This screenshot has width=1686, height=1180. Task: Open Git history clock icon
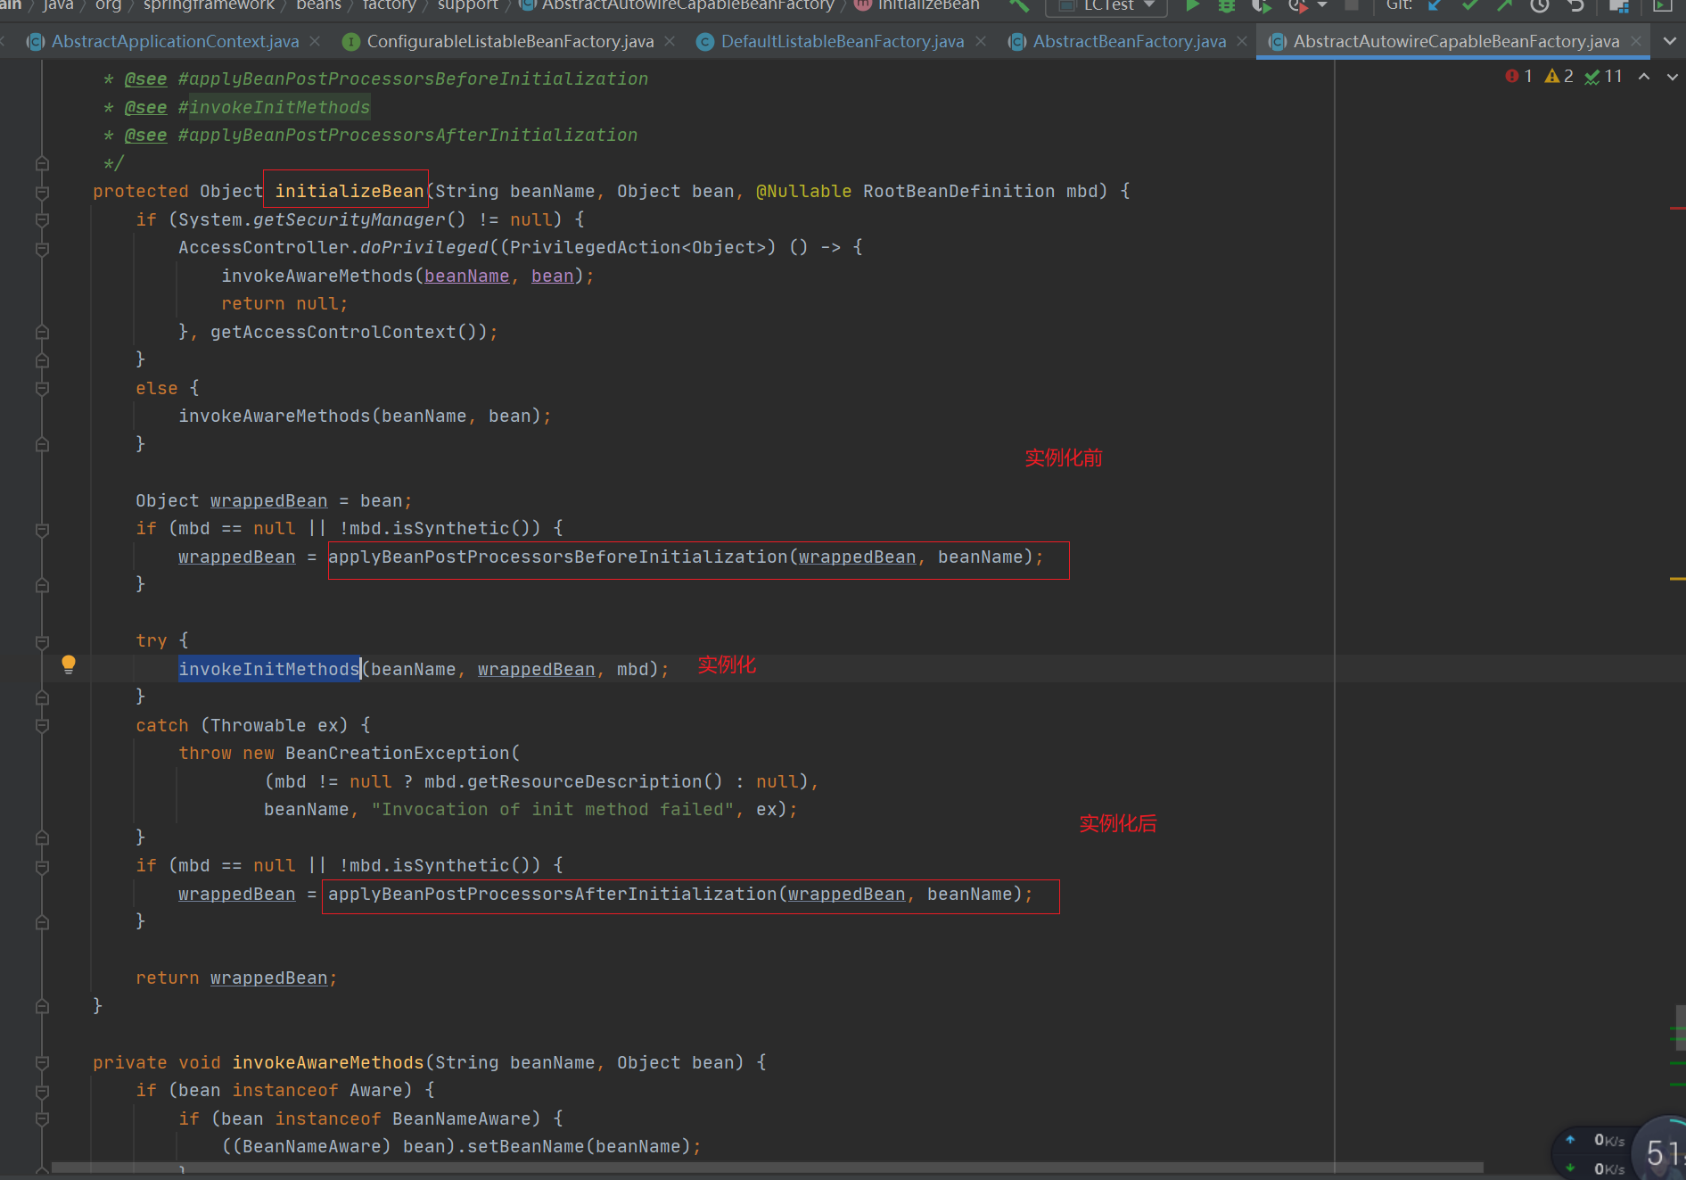[1540, 5]
